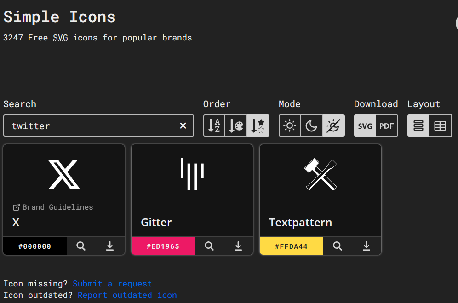The image size is (458, 303).
Task: Copy X color #000000
Action: click(x=35, y=246)
